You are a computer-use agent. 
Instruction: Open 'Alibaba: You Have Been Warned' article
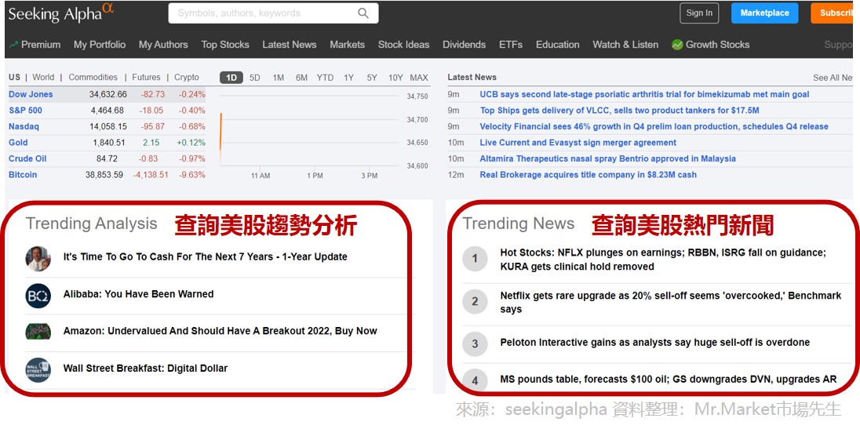point(138,294)
